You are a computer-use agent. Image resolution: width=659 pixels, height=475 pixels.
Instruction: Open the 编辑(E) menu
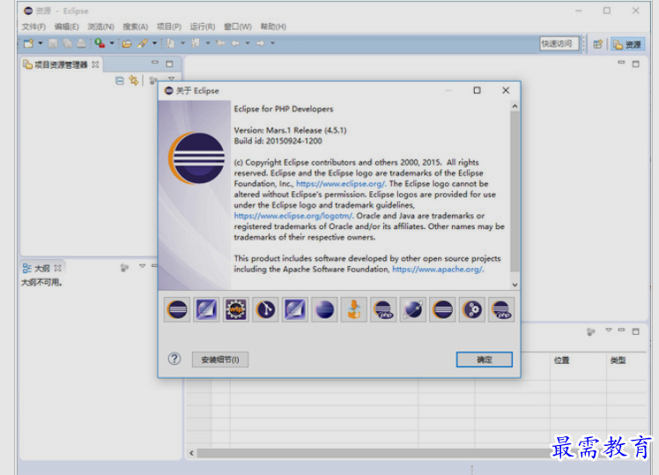(66, 27)
